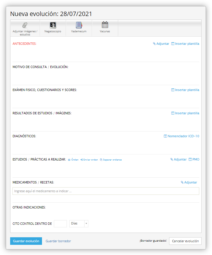212x255 pixels.
Task: Open the Negatoscopio viewer
Action: point(53,28)
